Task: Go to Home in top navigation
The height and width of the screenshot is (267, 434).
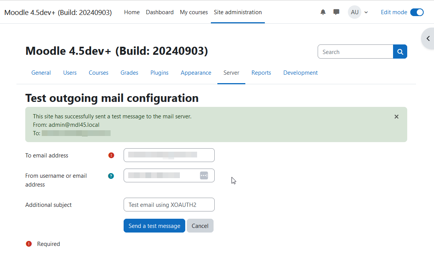Action: pos(132,12)
